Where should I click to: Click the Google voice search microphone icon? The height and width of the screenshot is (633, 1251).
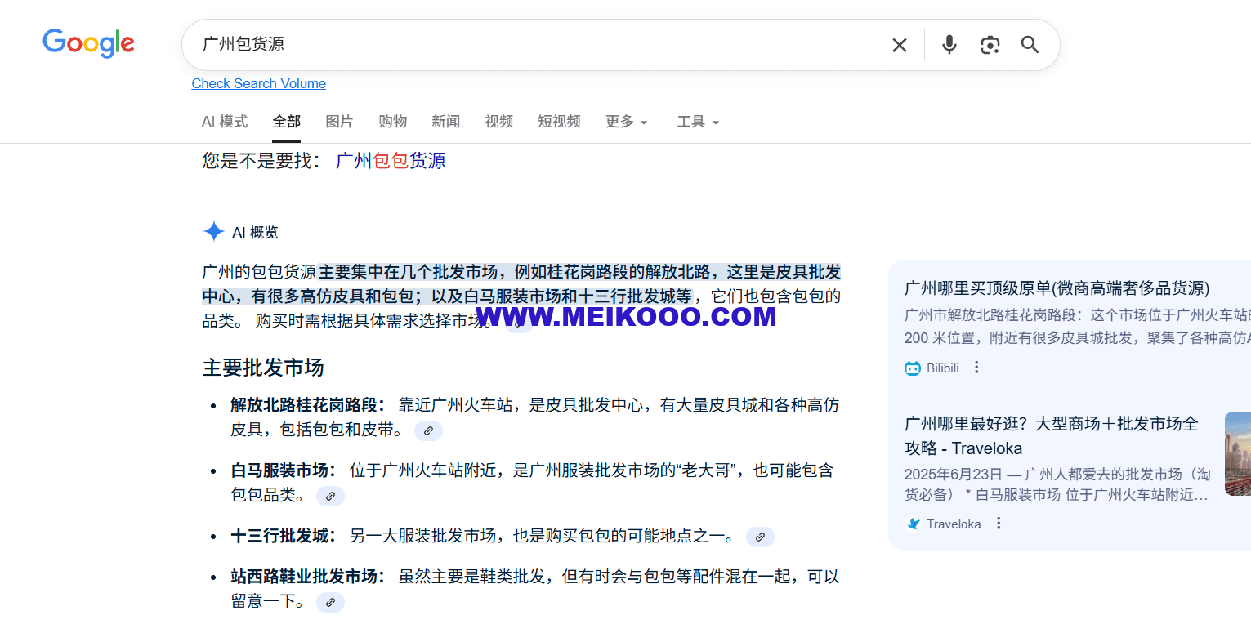[x=949, y=45]
